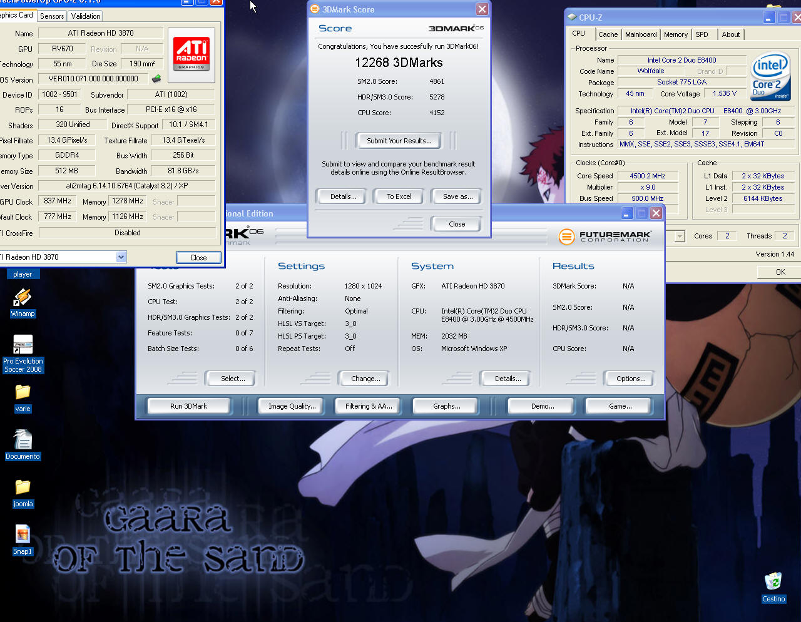Click the BIOS save icon in GPU-Z

pos(156,79)
